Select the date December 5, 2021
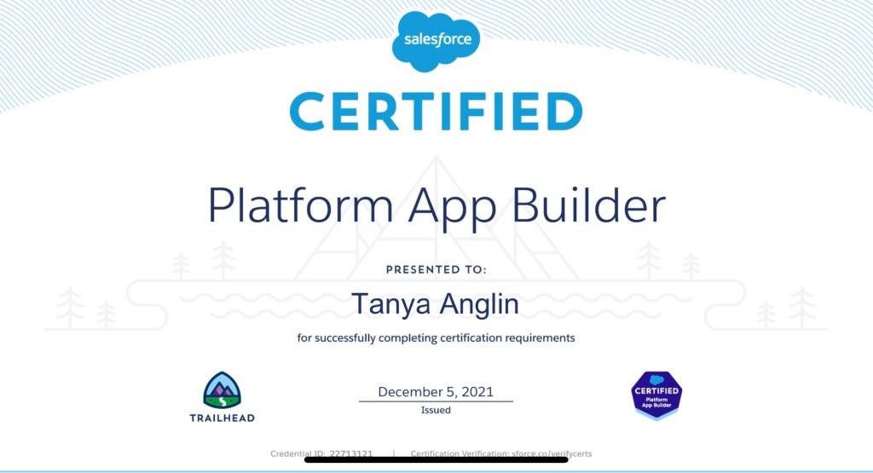Screen dimensions: 873x473 pos(436,392)
